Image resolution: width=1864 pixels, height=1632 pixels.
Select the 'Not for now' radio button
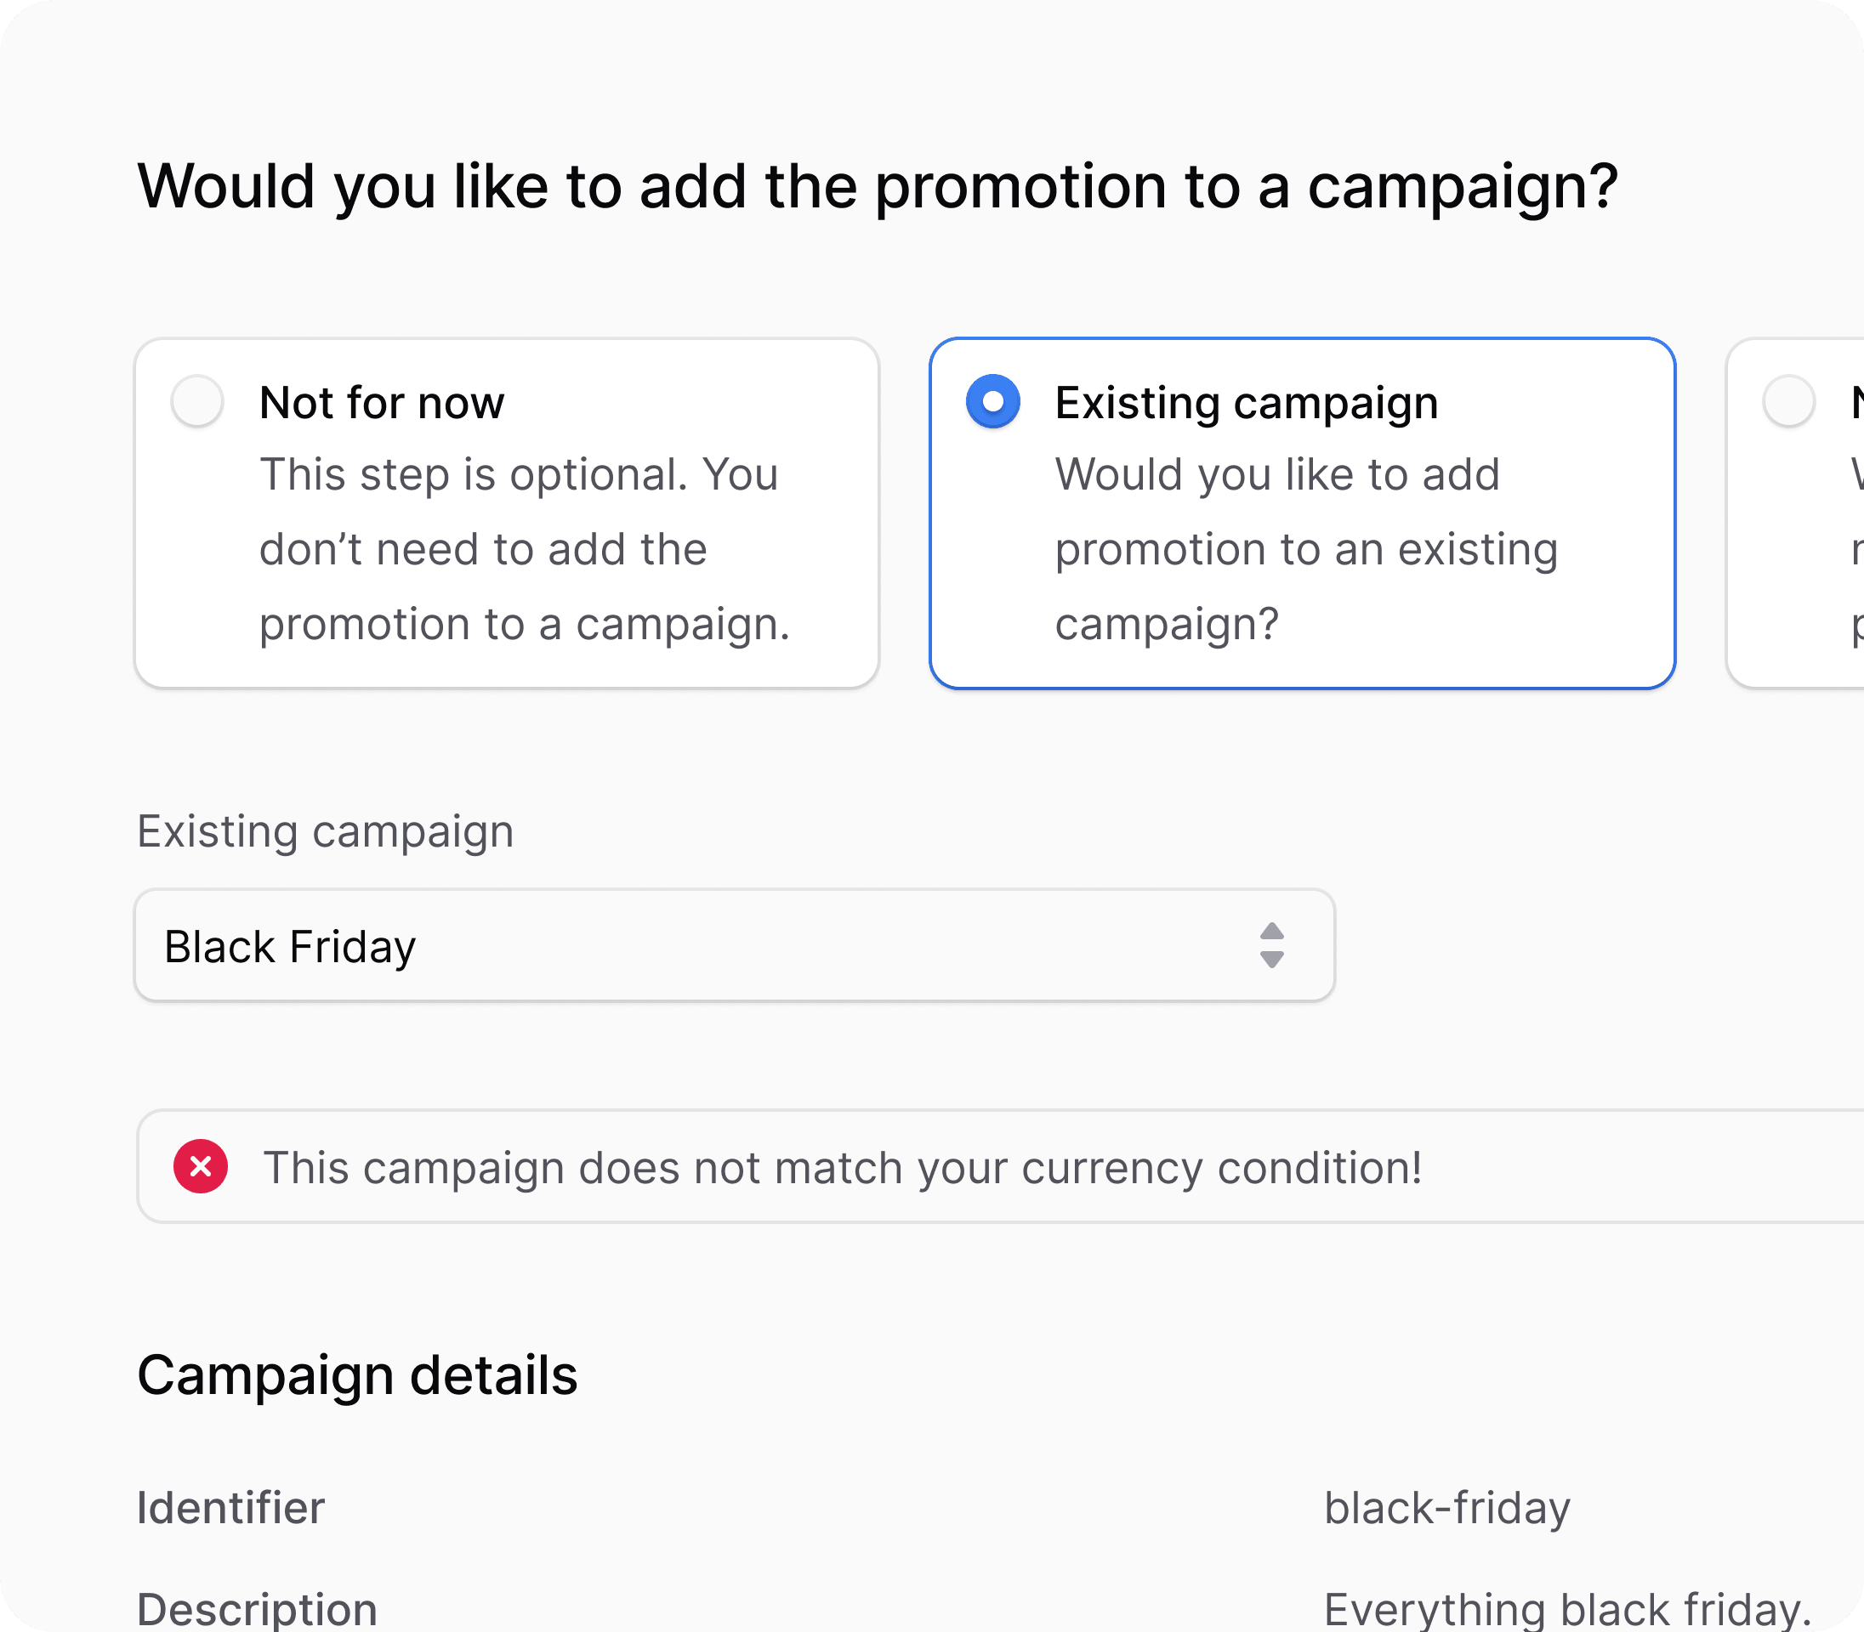(x=196, y=401)
